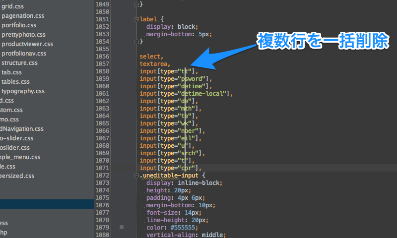Click the display: inline-block declaration
The image size is (397, 238).
click(x=184, y=183)
